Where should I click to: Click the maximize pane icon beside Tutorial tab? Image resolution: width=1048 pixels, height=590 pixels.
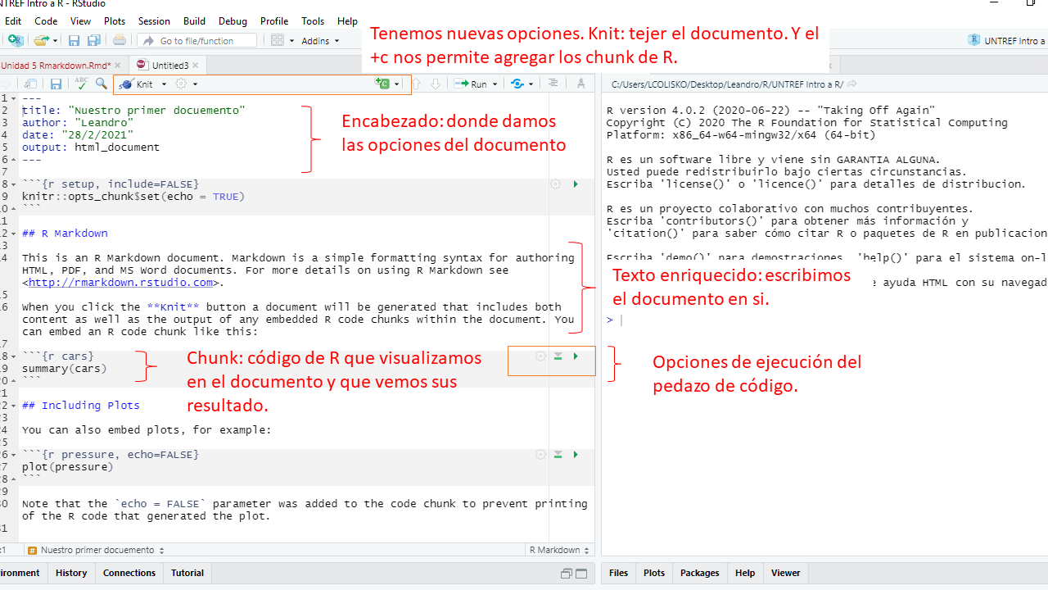click(581, 574)
